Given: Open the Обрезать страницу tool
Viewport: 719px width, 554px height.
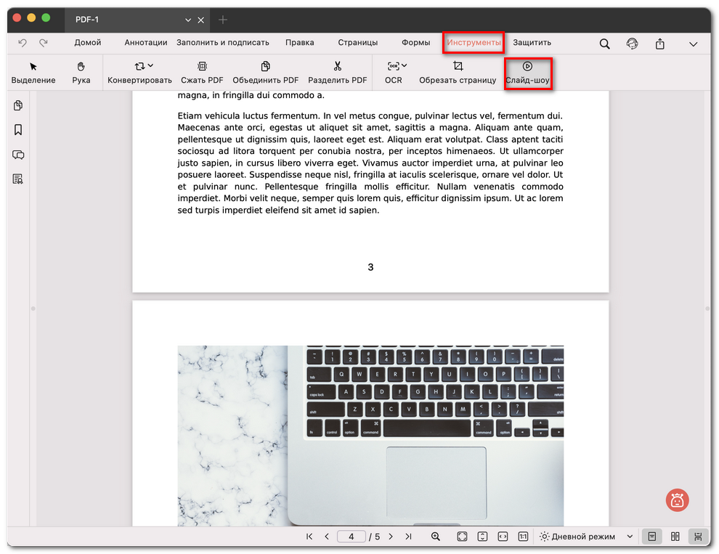Looking at the screenshot, I should point(457,73).
